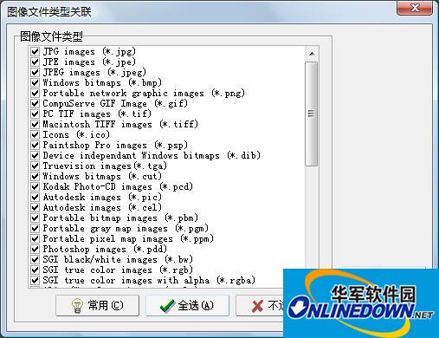Toggle SGI black/white images (*.bw) checkbox
The image size is (439, 338).
coord(35,259)
